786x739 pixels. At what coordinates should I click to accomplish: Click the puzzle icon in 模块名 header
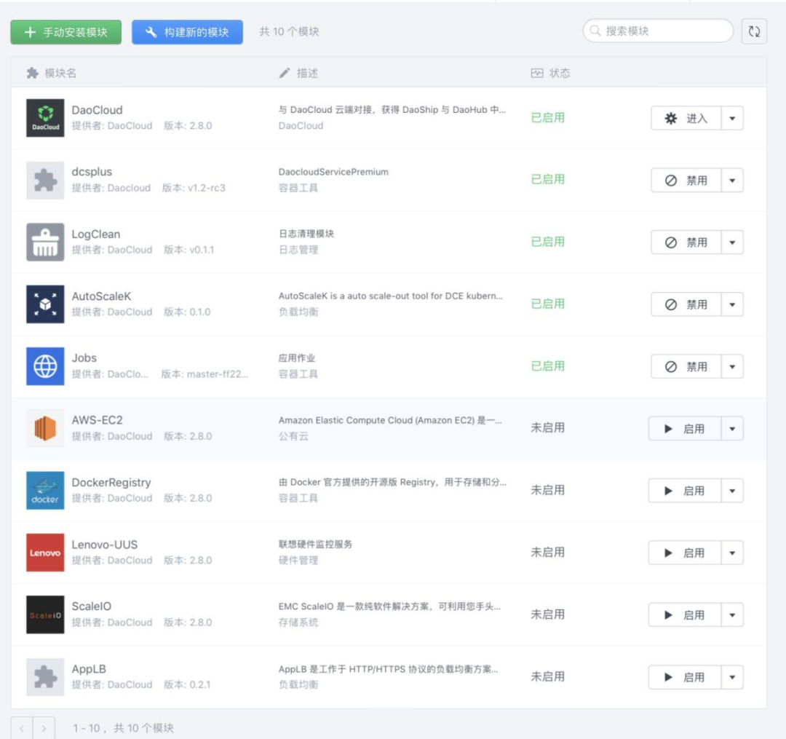(x=33, y=74)
